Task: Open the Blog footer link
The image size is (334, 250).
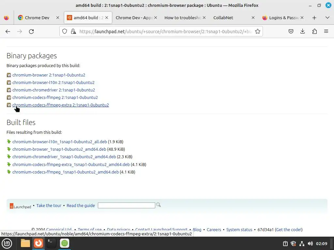Action: click(x=197, y=229)
